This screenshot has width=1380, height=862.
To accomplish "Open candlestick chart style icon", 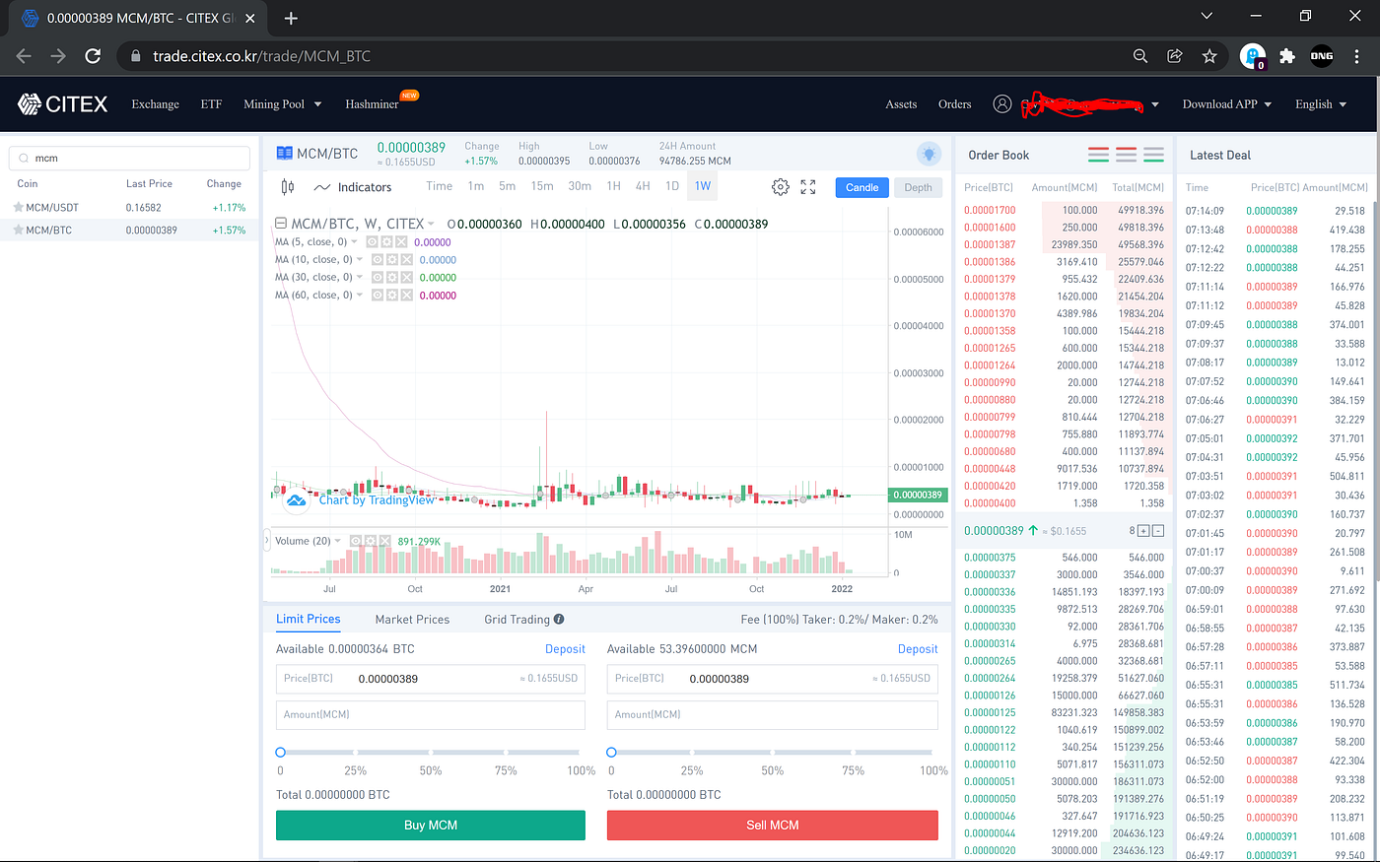I will (288, 187).
